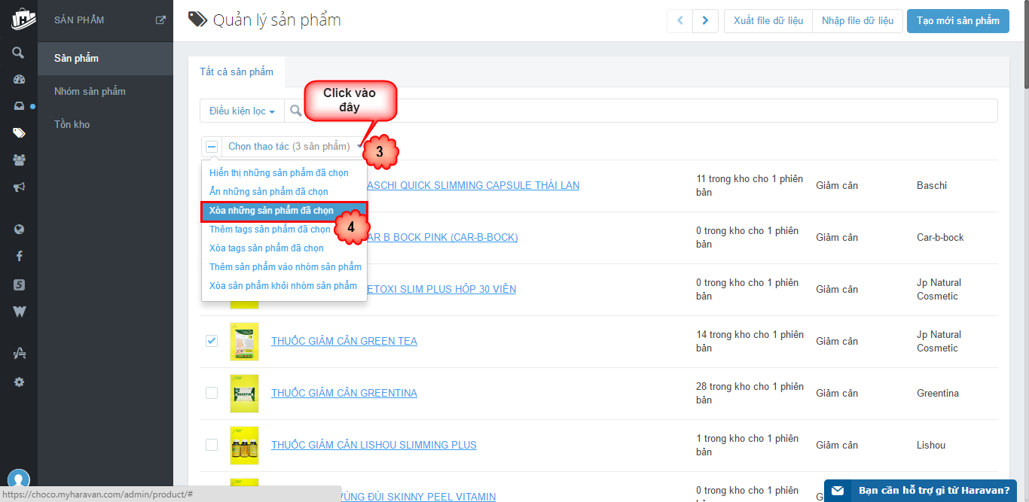Click Giảm cân in the Baschi row

point(837,185)
